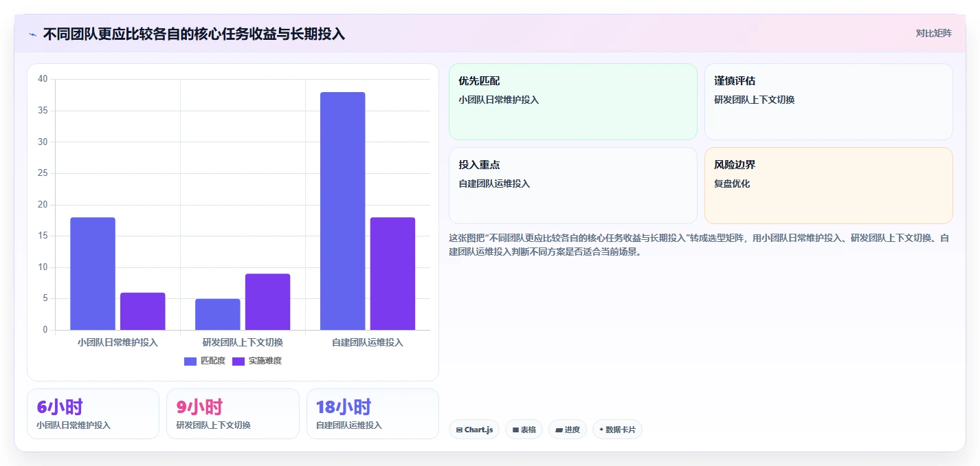Click the 匹配度 bar for 研发团队上下文切换

point(218,314)
